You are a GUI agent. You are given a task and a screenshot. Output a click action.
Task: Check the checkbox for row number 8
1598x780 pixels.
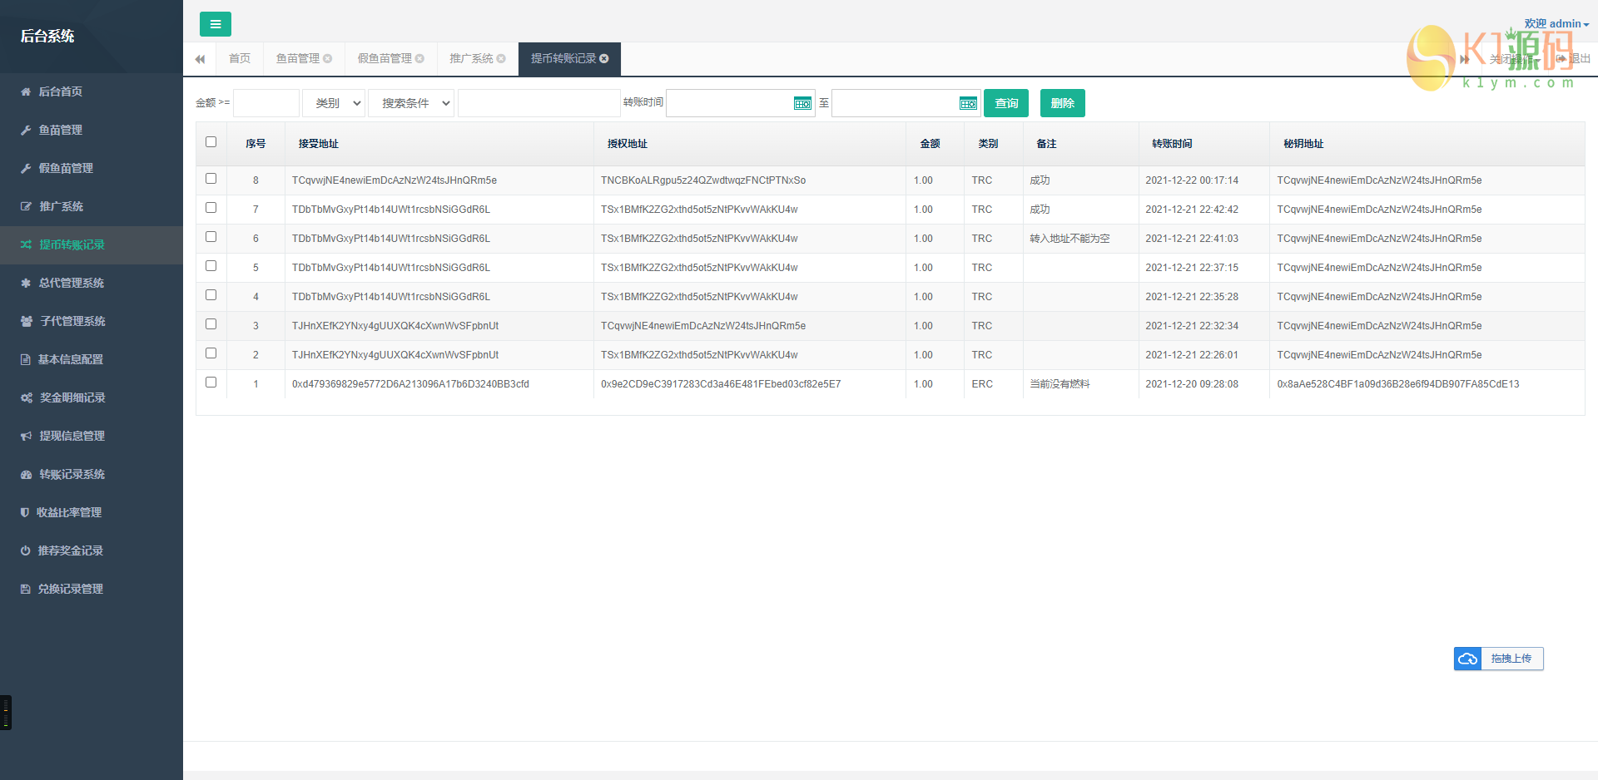point(211,179)
